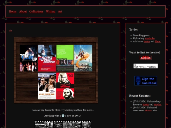Go to the About page
The image size is (171, 128).
click(23, 11)
